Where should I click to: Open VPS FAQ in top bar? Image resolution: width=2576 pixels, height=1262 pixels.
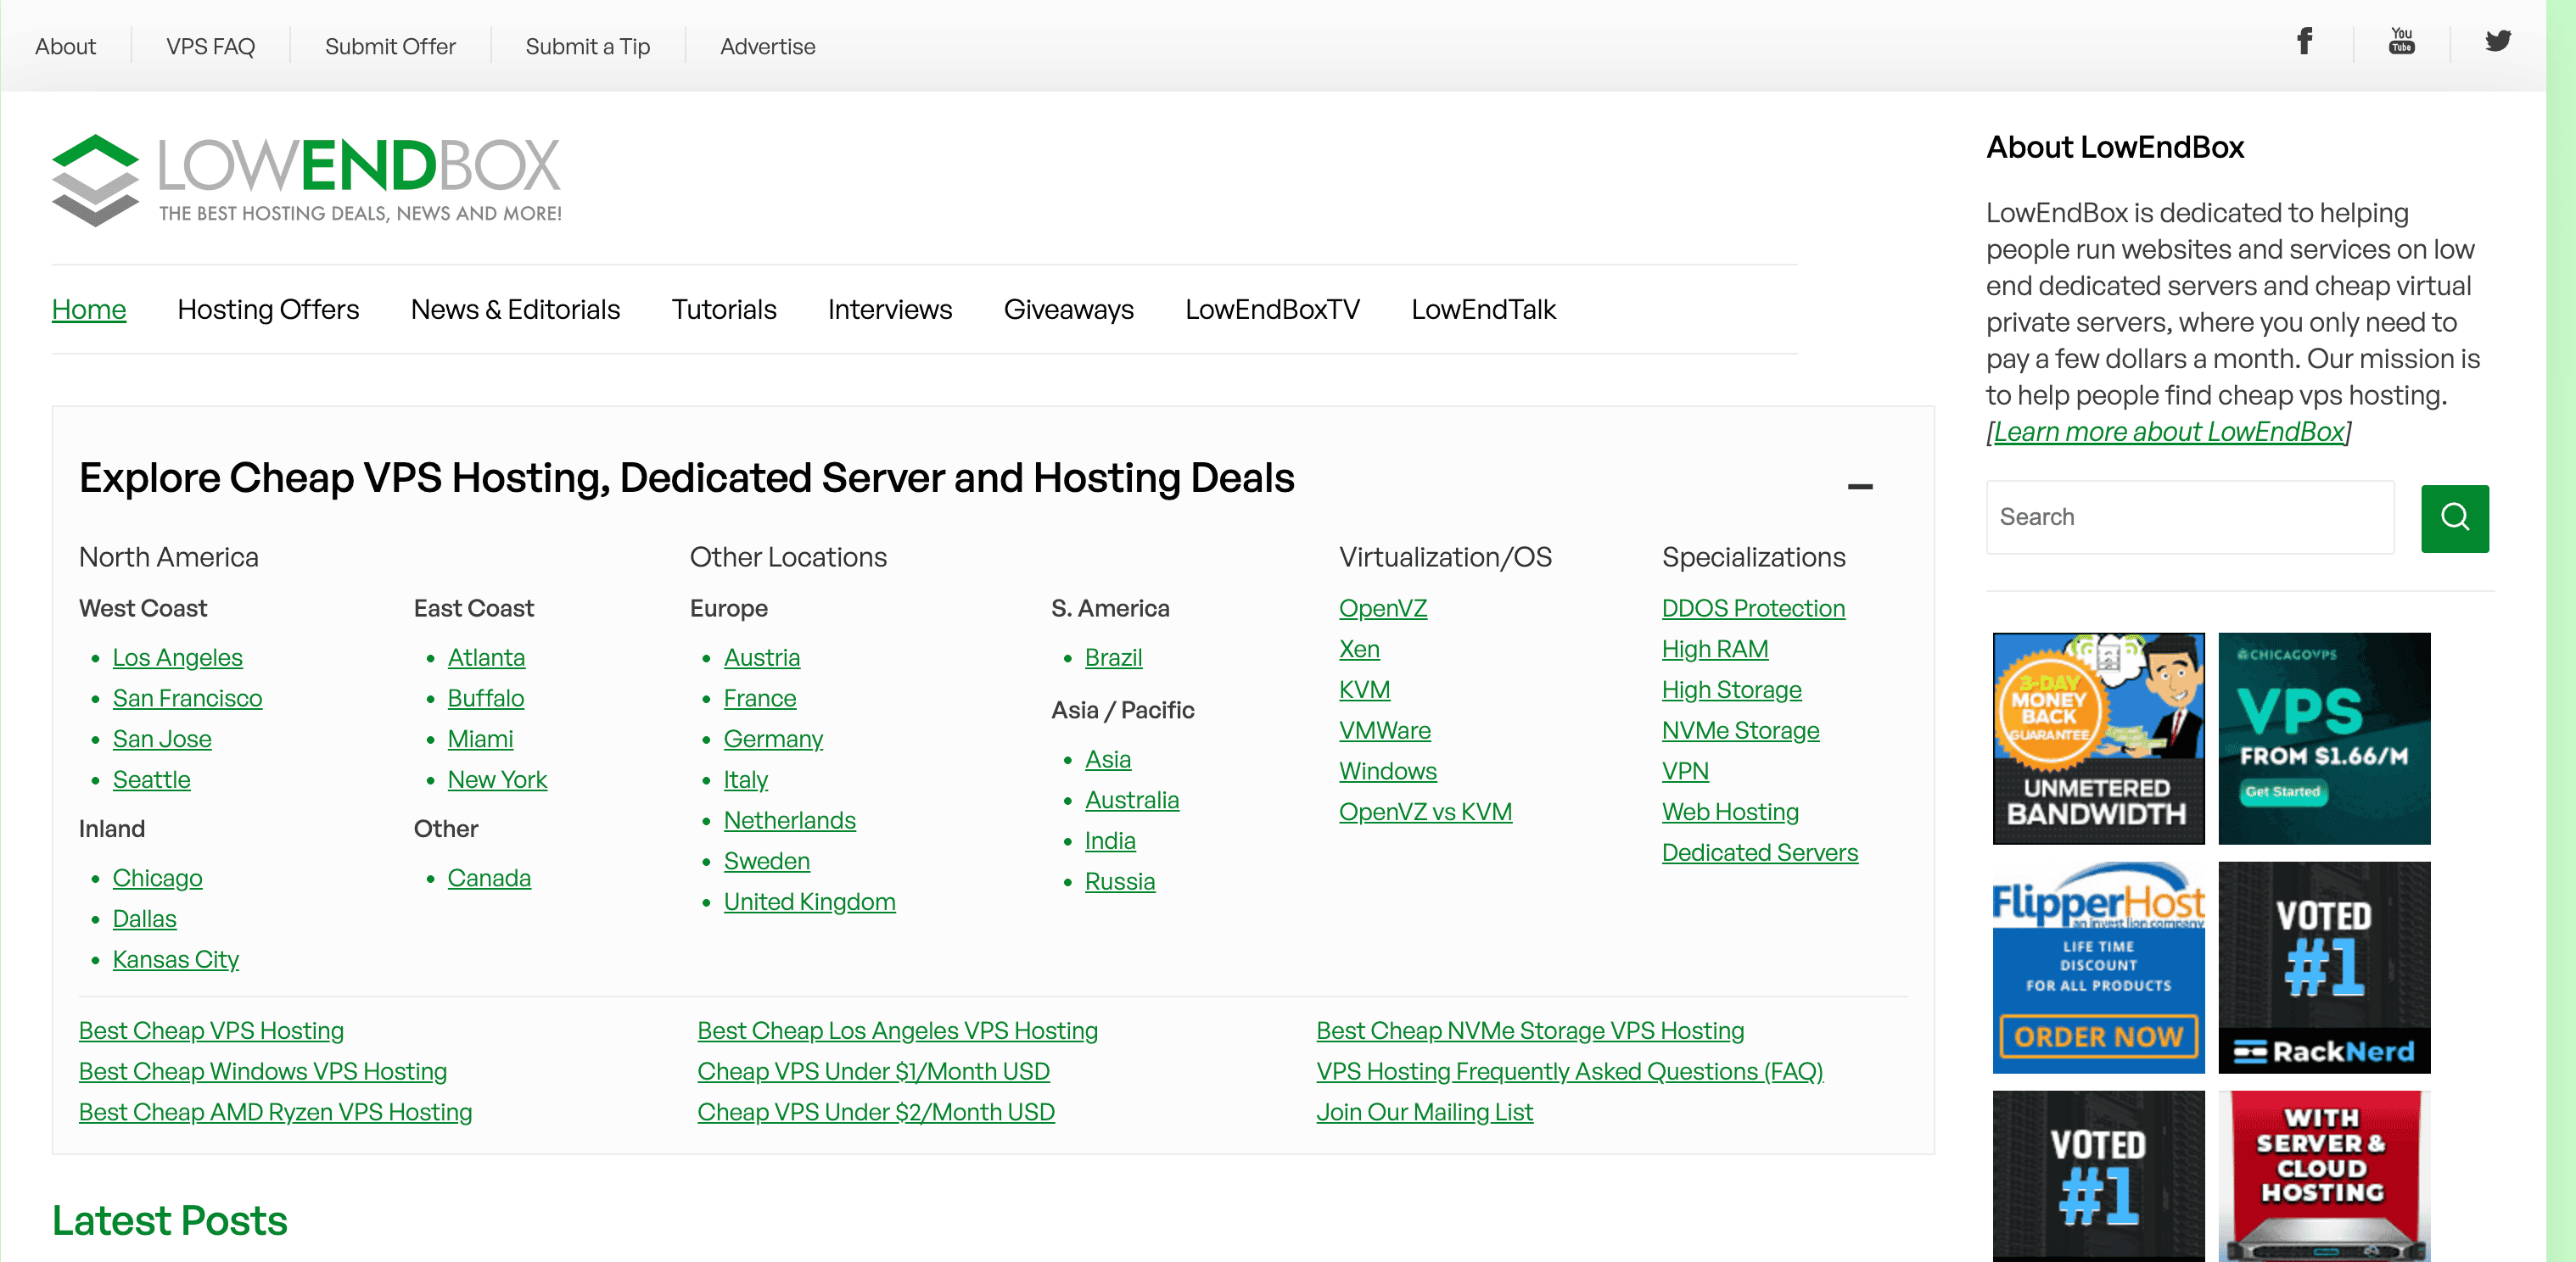(x=210, y=47)
